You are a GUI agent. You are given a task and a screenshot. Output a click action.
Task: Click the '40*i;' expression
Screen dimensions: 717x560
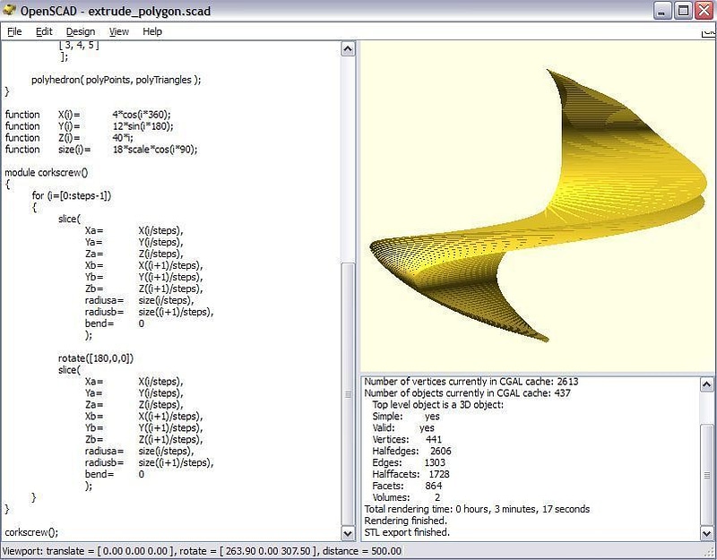[x=123, y=138]
